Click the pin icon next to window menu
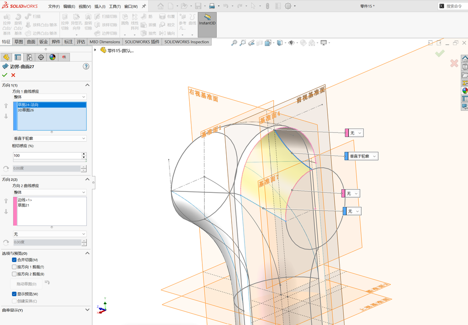The image size is (468, 325). pyautogui.click(x=144, y=6)
